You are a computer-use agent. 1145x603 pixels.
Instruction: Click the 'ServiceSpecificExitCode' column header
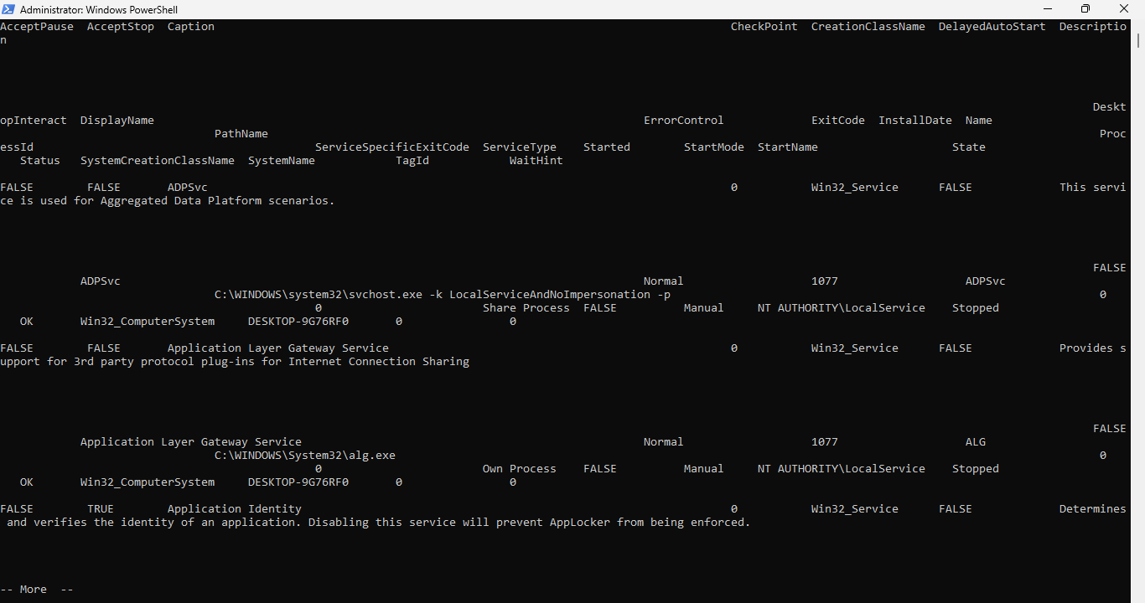[x=391, y=147]
